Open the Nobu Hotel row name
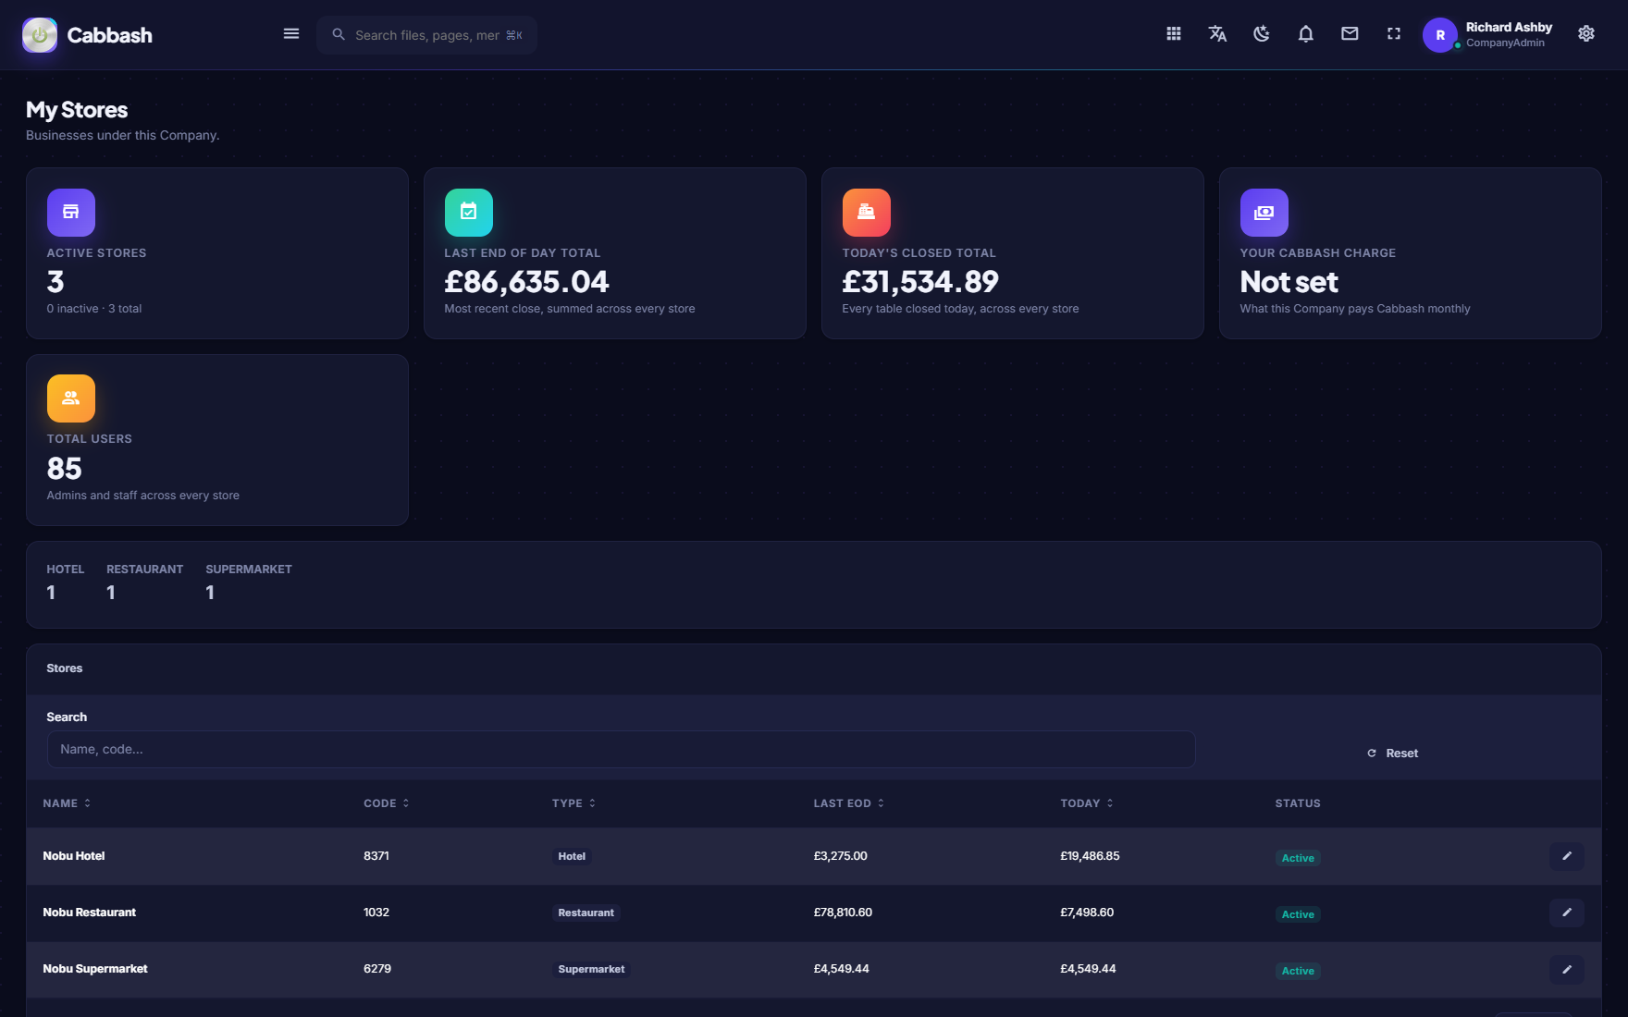The image size is (1628, 1017). [x=74, y=856]
